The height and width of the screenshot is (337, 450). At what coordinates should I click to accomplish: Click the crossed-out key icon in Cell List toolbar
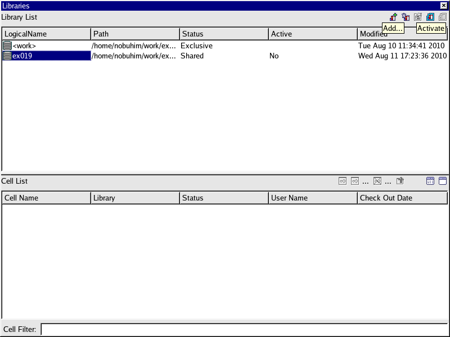click(377, 181)
